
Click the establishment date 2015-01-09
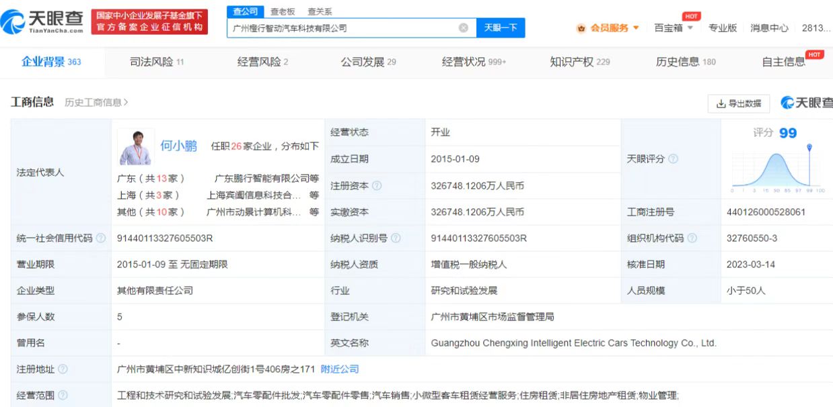(x=456, y=159)
